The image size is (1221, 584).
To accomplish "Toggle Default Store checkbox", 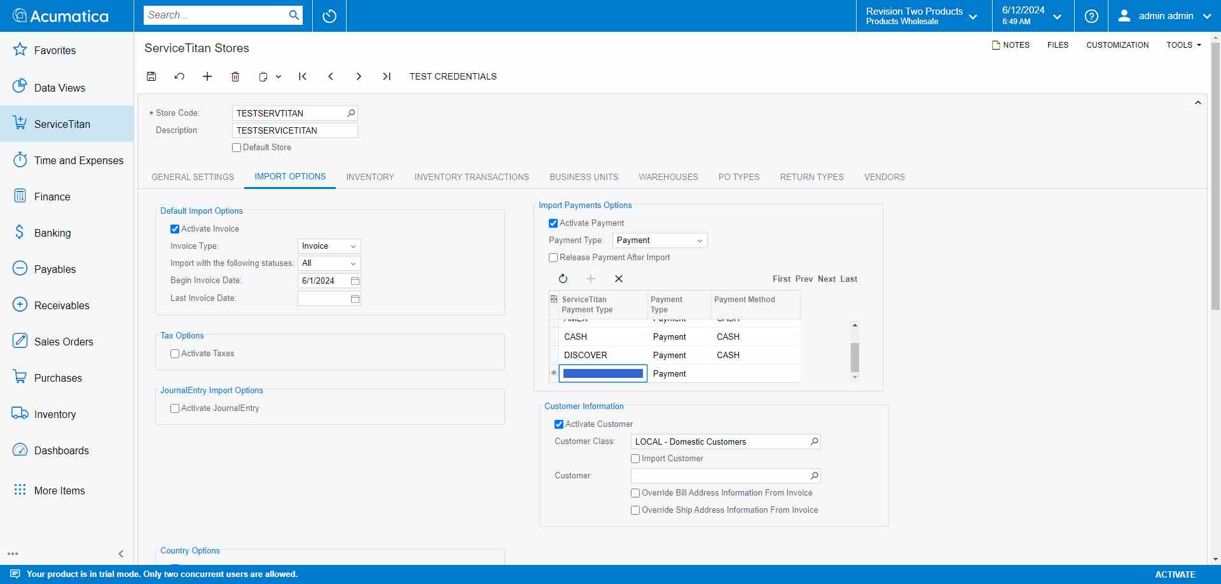I will [x=237, y=148].
